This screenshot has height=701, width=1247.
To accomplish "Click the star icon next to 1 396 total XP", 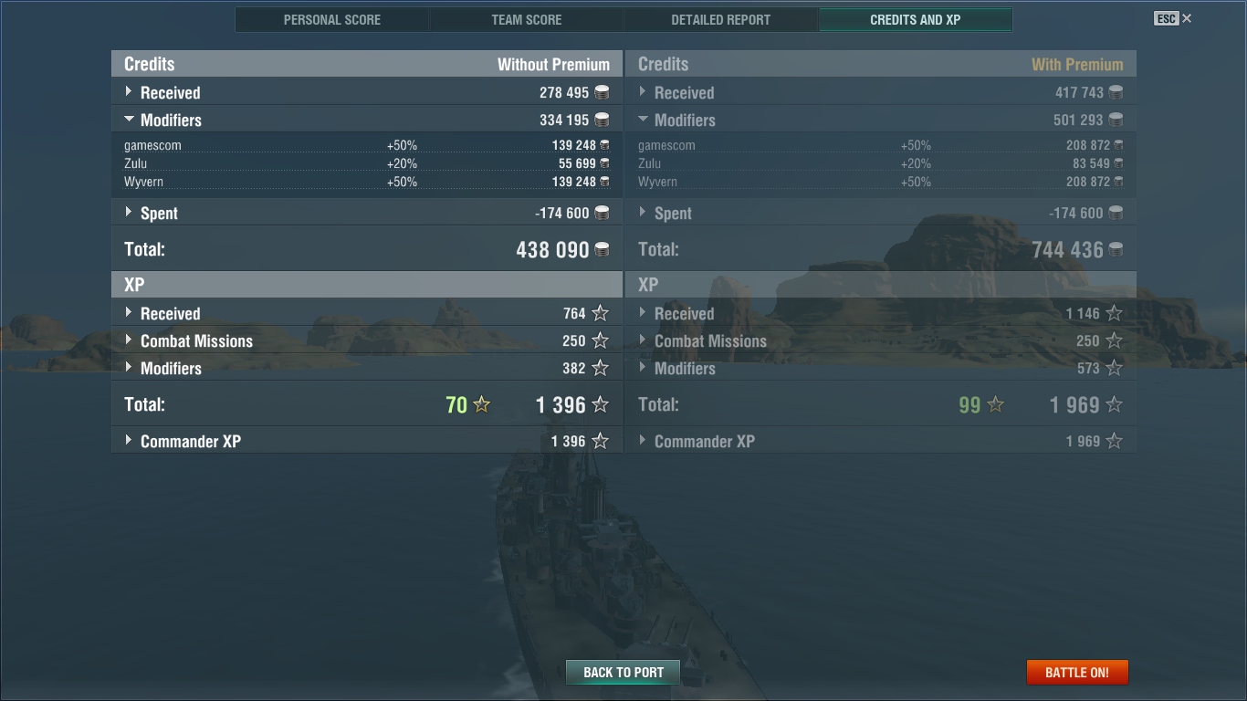I will coord(600,404).
